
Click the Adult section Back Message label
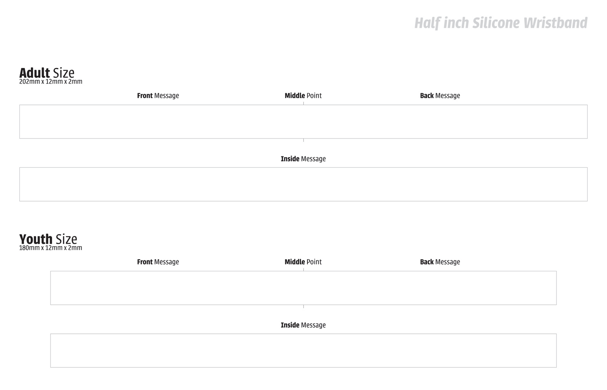pos(440,96)
